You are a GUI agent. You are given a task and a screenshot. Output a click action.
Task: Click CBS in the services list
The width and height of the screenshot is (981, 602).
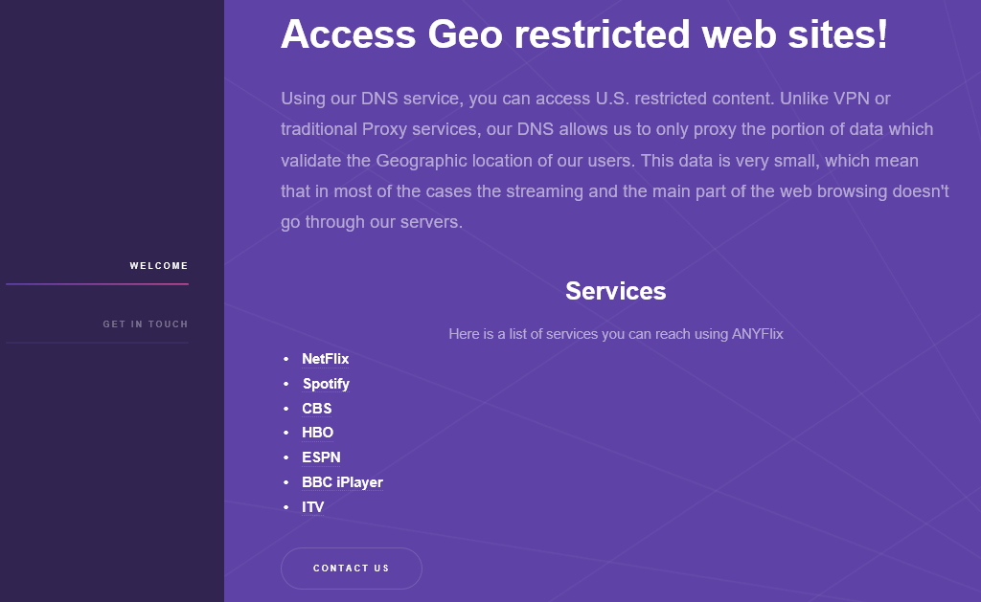click(x=317, y=409)
